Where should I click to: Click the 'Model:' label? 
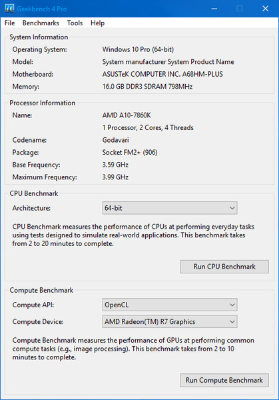pos(23,62)
